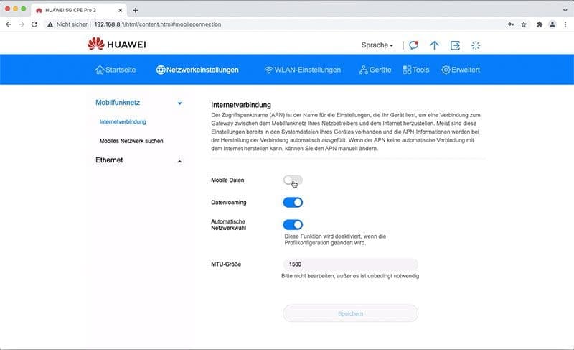Screen dimensions: 574x350
Task: Collapse the Mobilfunknetz section arrow
Action: pyautogui.click(x=180, y=103)
